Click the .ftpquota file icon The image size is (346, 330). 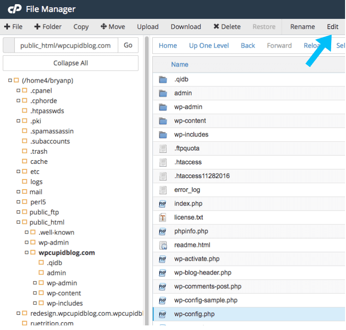(x=163, y=149)
